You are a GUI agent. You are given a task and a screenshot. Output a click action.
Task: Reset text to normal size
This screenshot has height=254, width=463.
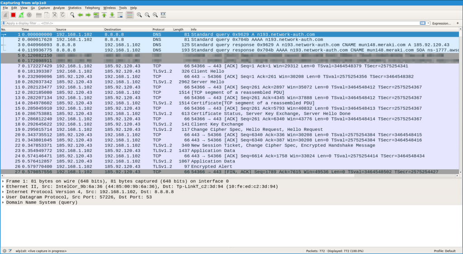(x=155, y=15)
